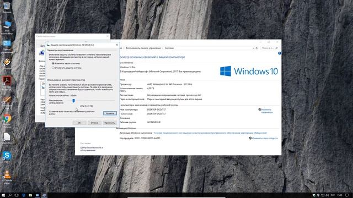
Task: Open Microsoft Edge from taskbar
Action: point(23,195)
